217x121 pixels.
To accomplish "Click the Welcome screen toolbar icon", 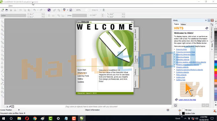I will pos(71,10).
